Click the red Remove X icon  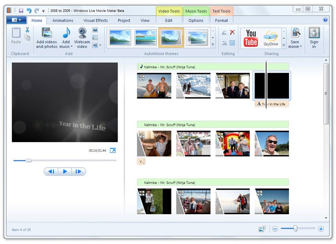coord(232,33)
